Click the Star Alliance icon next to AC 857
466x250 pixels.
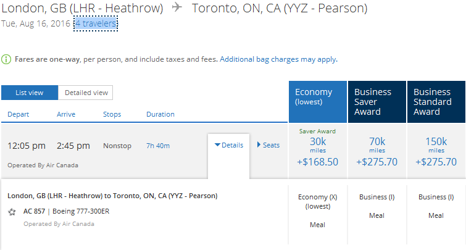pos(12,212)
